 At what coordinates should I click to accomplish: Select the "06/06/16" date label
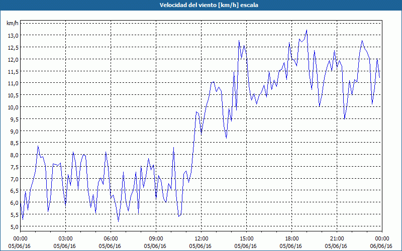[x=381, y=246]
